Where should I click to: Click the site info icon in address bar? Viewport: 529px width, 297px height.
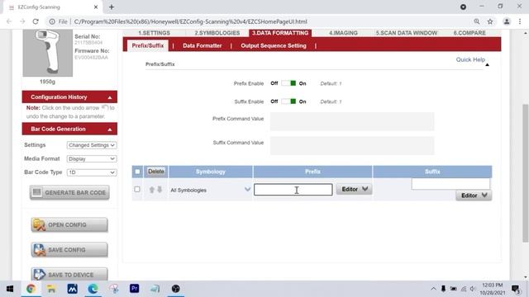pos(52,21)
